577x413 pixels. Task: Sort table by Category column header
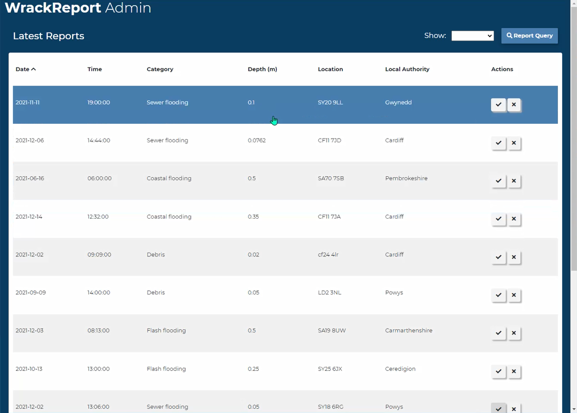click(x=160, y=69)
